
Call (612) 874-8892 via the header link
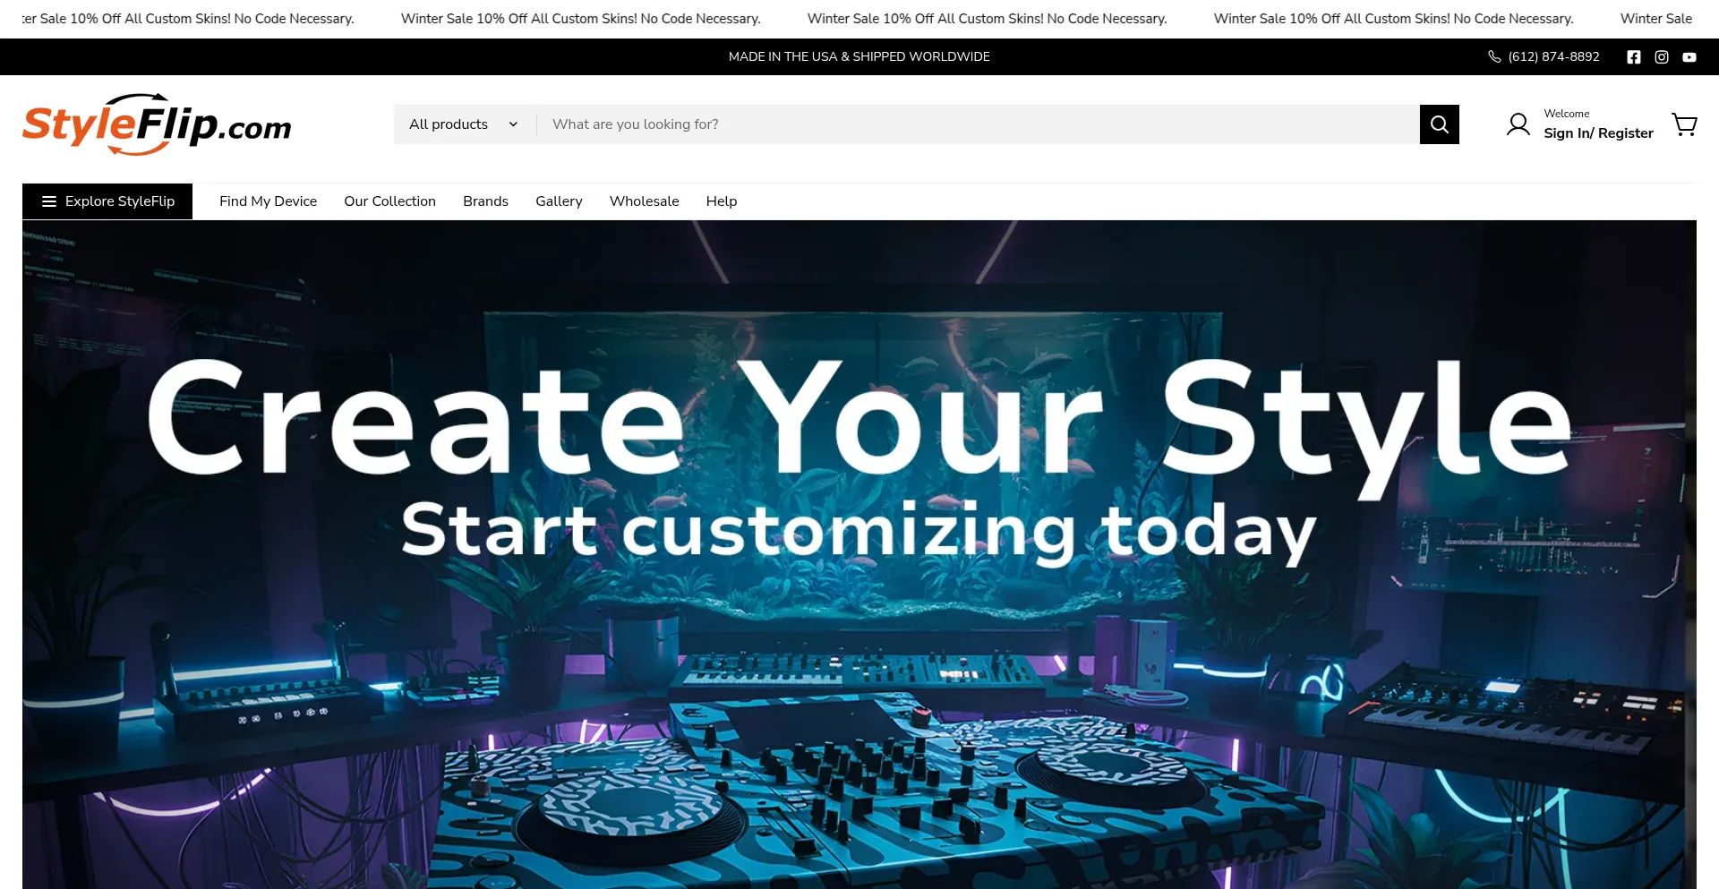(1553, 56)
